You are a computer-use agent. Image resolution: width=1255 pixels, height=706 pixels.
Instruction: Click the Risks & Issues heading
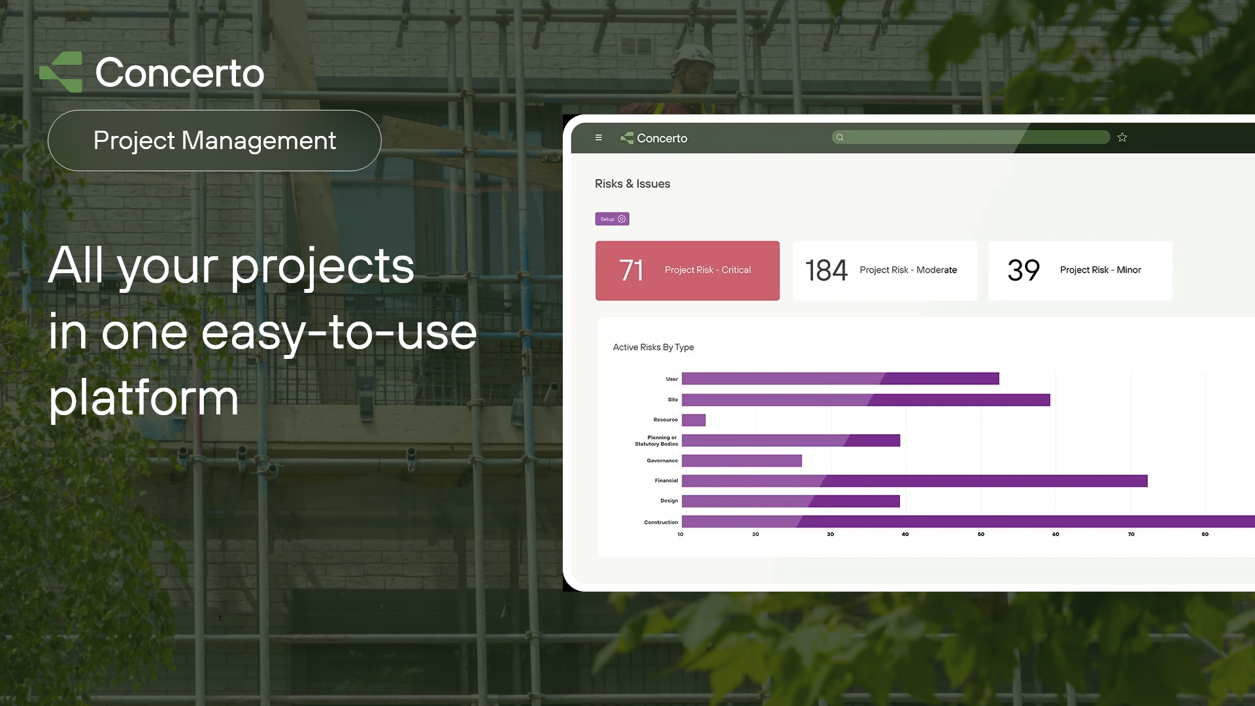632,184
